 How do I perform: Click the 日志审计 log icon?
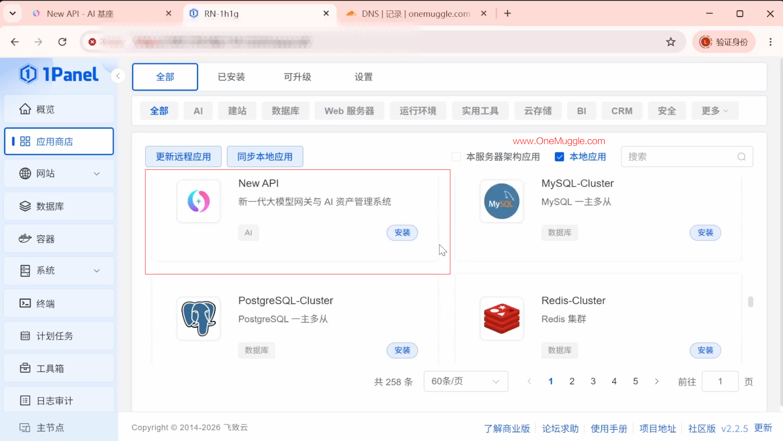25,401
